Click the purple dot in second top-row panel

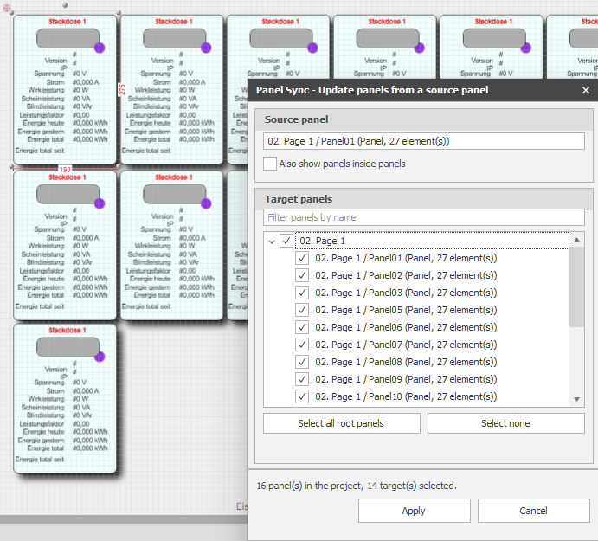206,48
